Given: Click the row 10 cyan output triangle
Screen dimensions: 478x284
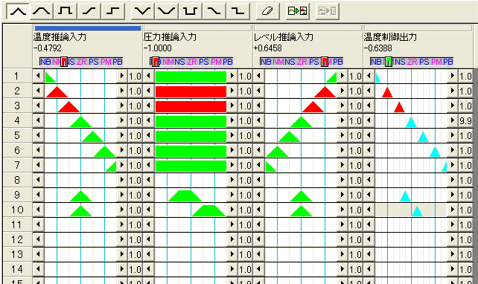Looking at the screenshot, I should coord(417,211).
